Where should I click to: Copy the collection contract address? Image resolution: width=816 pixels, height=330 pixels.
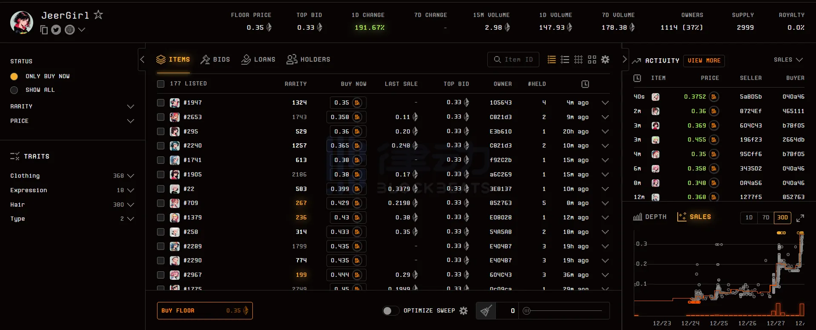pyautogui.click(x=44, y=30)
